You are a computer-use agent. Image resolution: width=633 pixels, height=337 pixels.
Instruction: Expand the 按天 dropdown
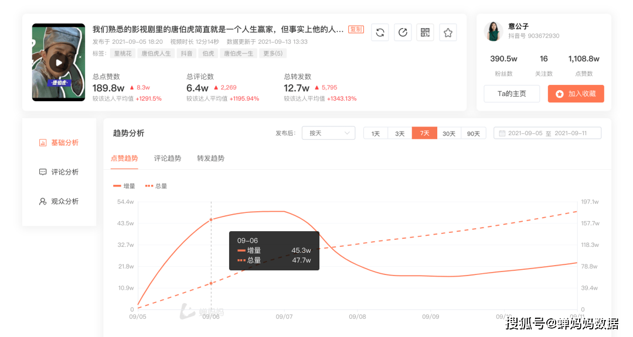328,133
